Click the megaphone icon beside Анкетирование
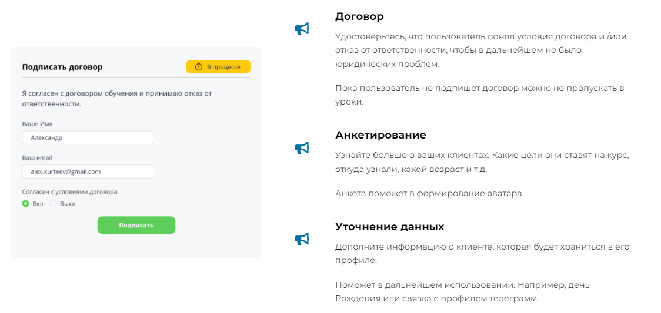The width and height of the screenshot is (661, 313). (302, 148)
